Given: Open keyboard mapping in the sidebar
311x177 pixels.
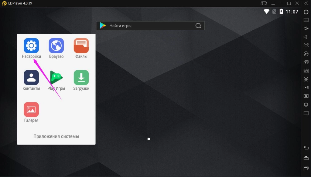Looking at the screenshot, I should (306, 20).
